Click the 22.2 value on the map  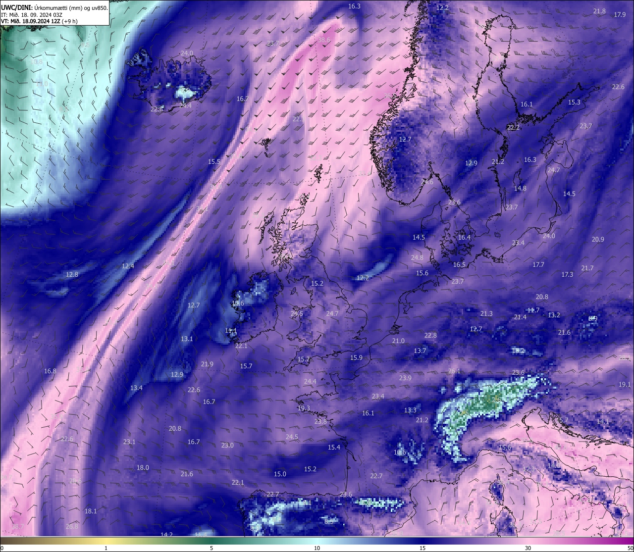(x=514, y=127)
